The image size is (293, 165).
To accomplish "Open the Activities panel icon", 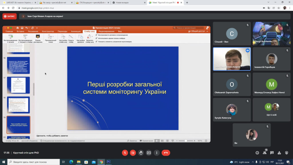I will tap(279, 153).
